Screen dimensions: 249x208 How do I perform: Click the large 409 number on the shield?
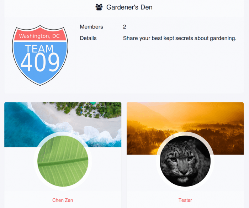point(40,62)
